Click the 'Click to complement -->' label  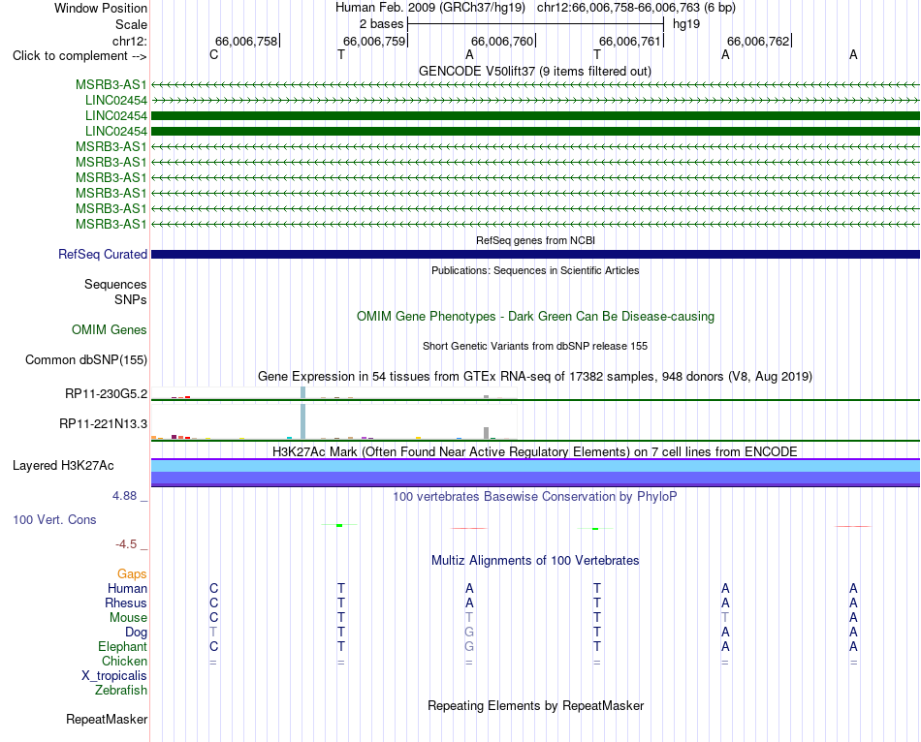tap(79, 56)
